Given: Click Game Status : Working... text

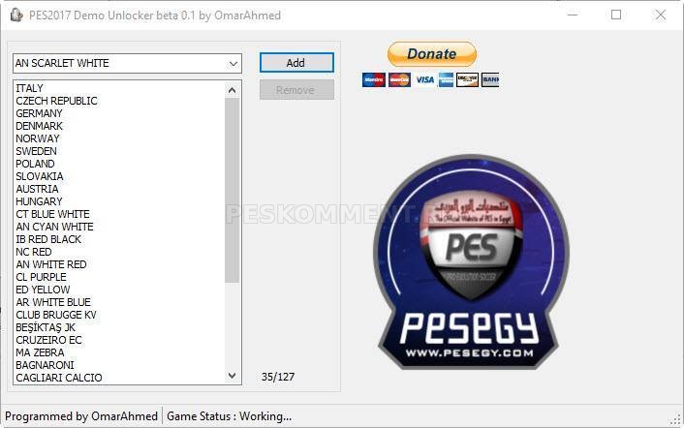Looking at the screenshot, I should [229, 416].
